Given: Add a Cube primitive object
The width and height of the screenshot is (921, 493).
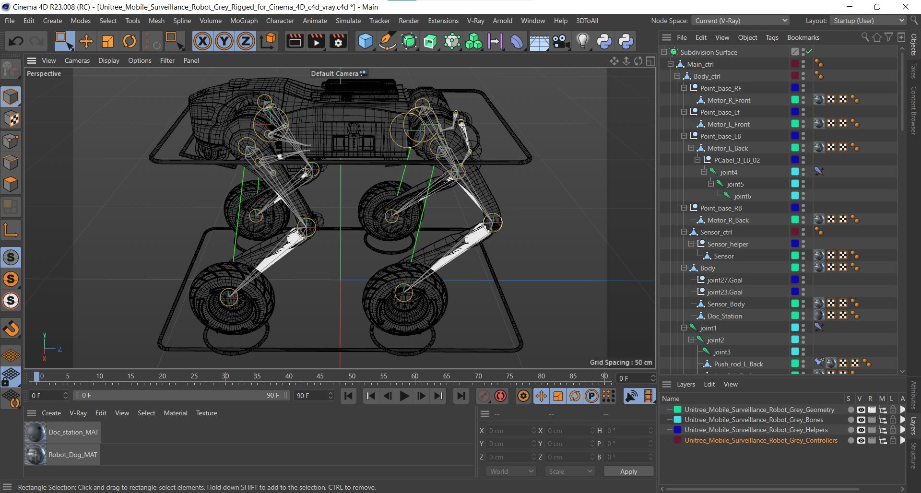Looking at the screenshot, I should pos(365,41).
